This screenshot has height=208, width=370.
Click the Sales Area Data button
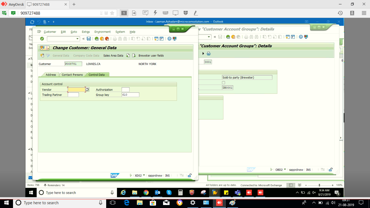click(113, 56)
